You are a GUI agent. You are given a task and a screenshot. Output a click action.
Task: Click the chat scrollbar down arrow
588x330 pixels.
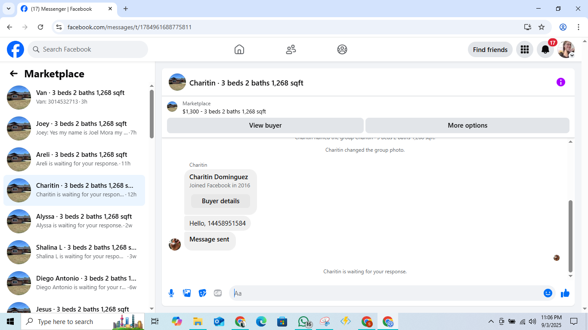tap(571, 276)
